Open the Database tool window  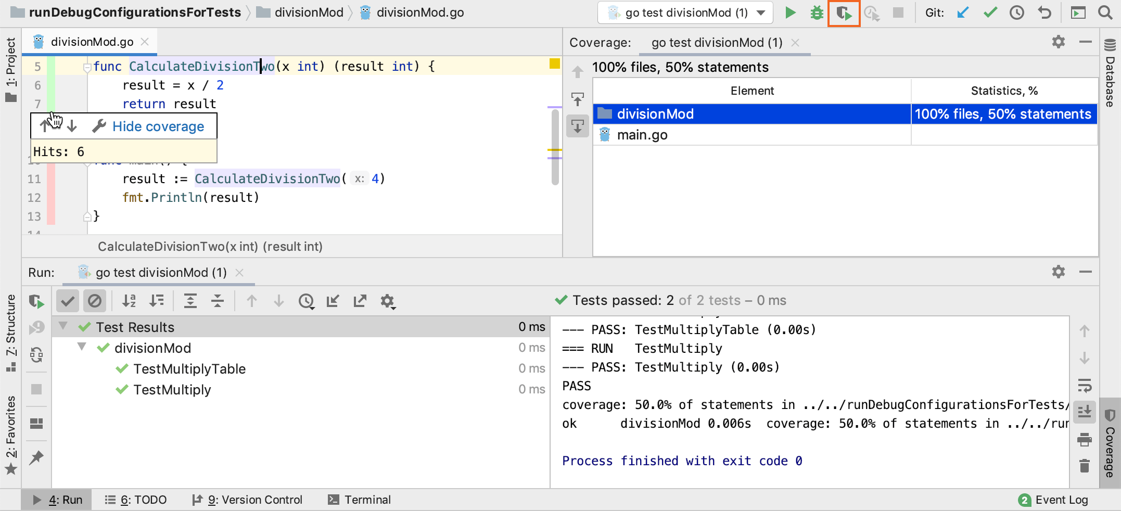point(1110,73)
